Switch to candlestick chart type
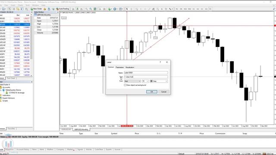 click(x=77, y=9)
